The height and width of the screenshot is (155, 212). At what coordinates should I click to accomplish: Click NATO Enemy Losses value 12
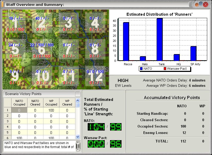[x=184, y=133]
